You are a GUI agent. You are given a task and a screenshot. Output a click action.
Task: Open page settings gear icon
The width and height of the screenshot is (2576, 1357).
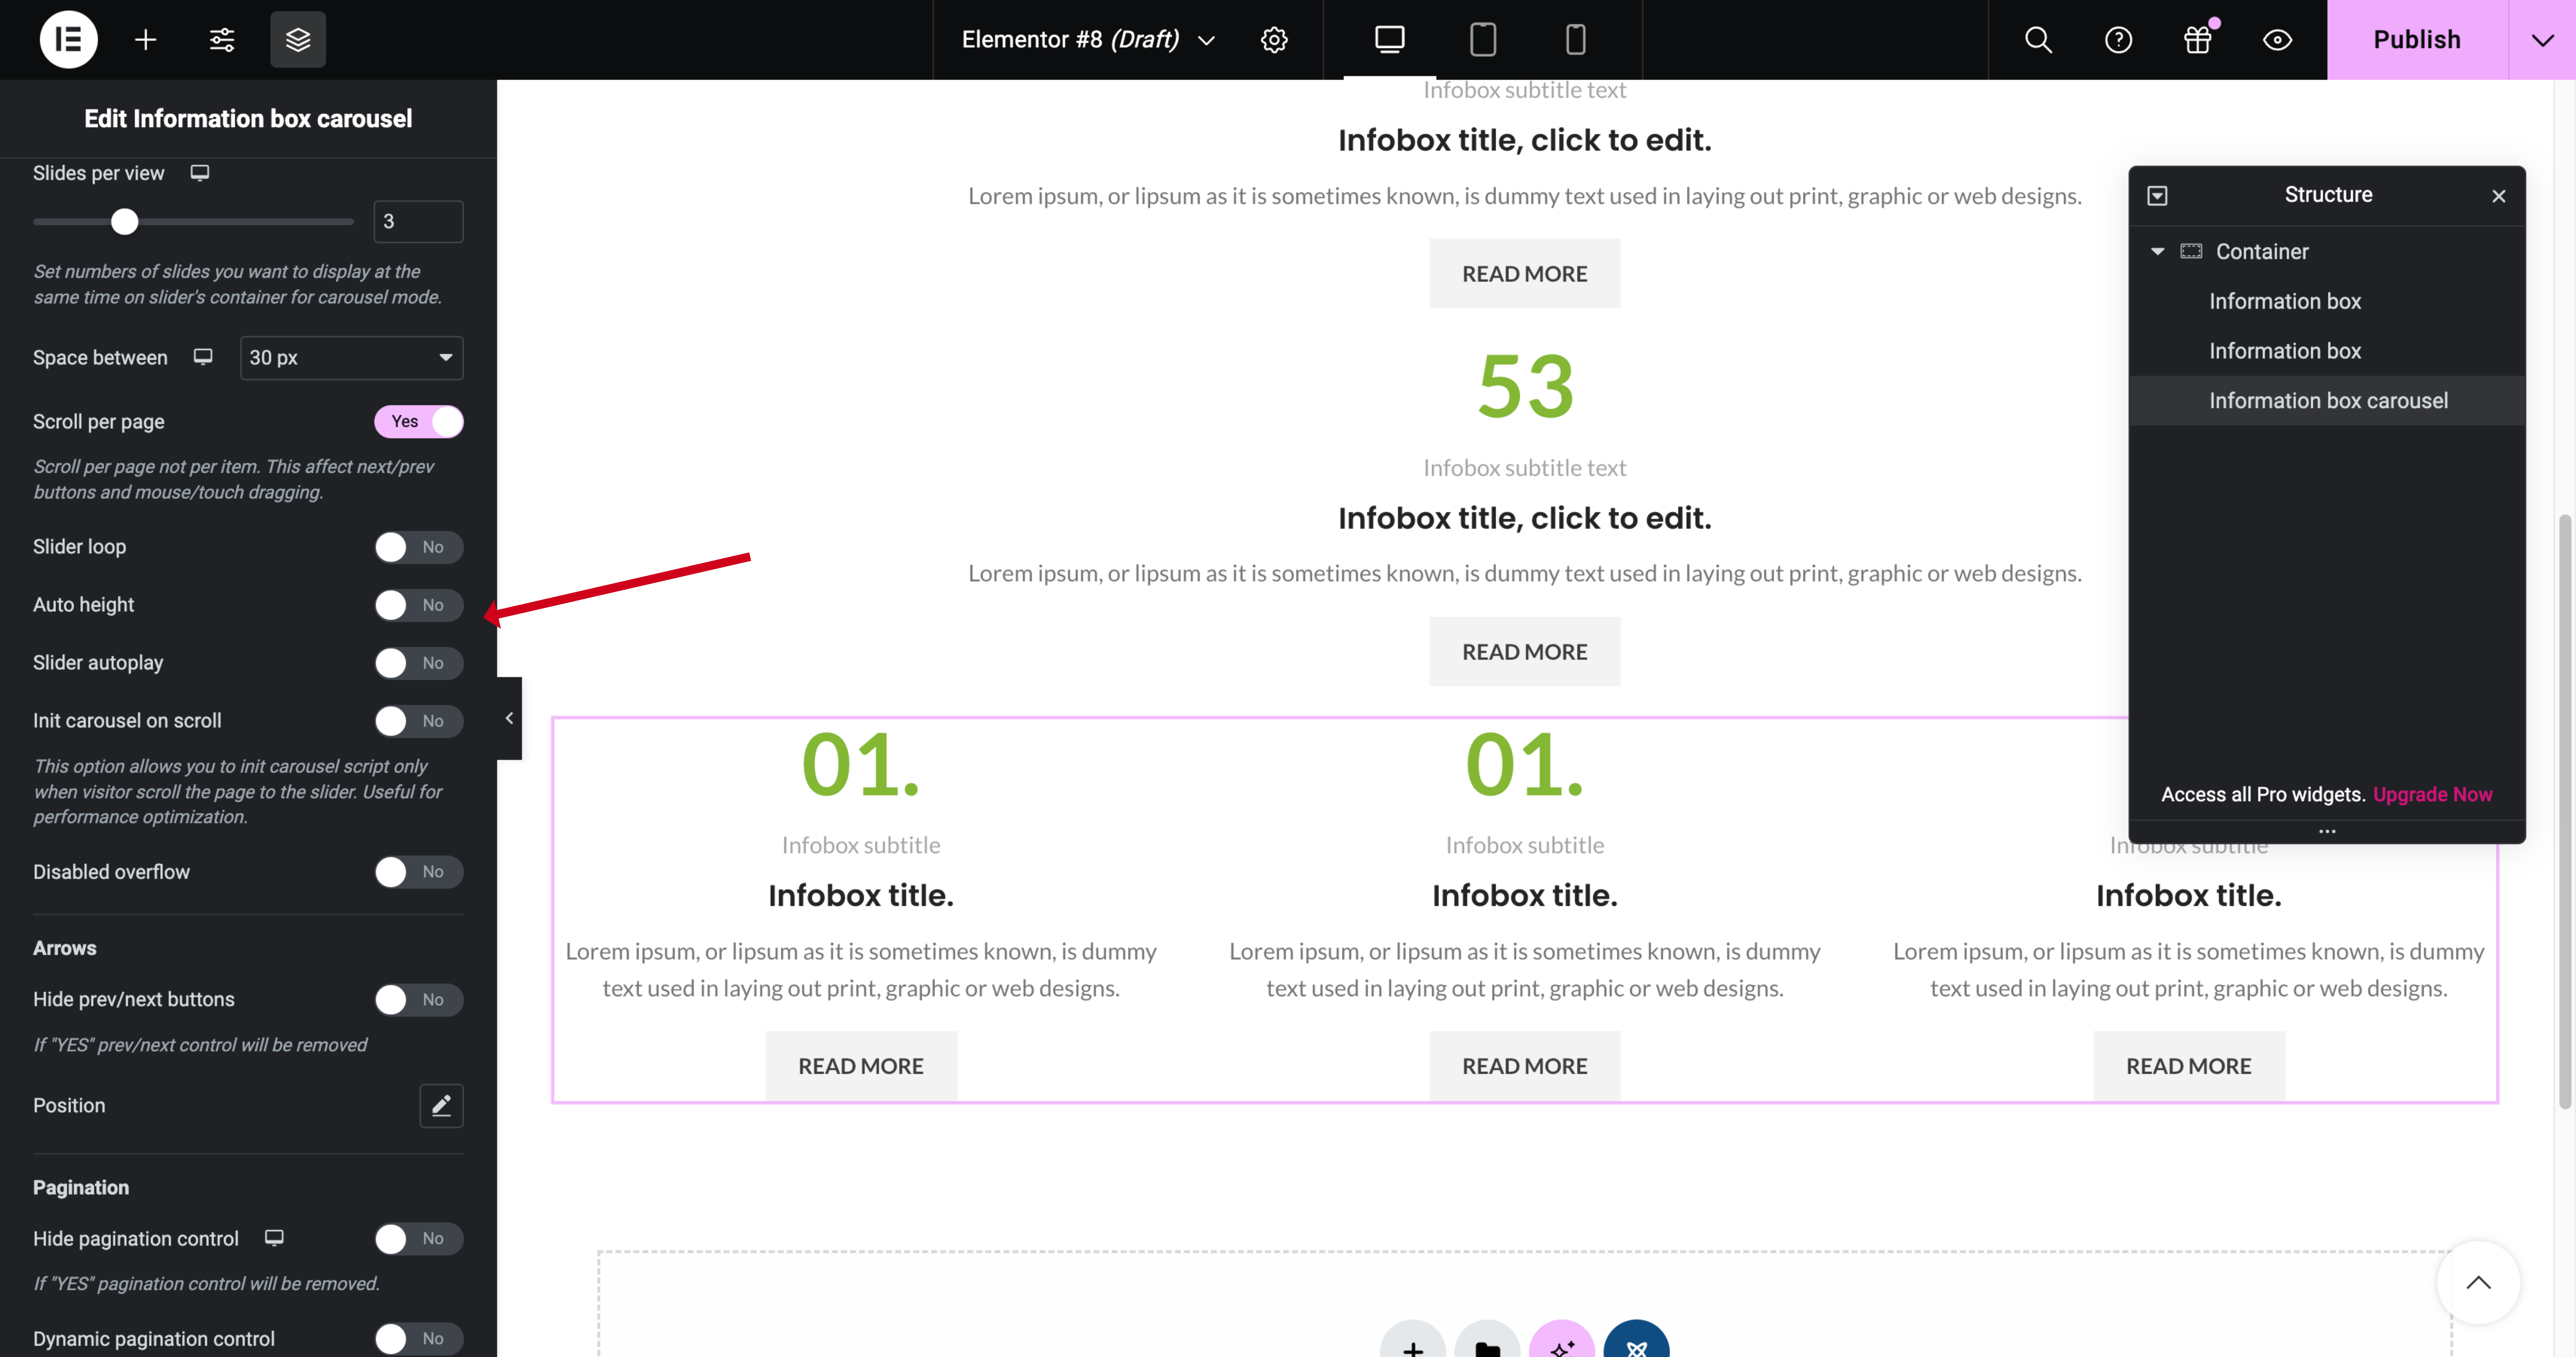click(x=1274, y=40)
